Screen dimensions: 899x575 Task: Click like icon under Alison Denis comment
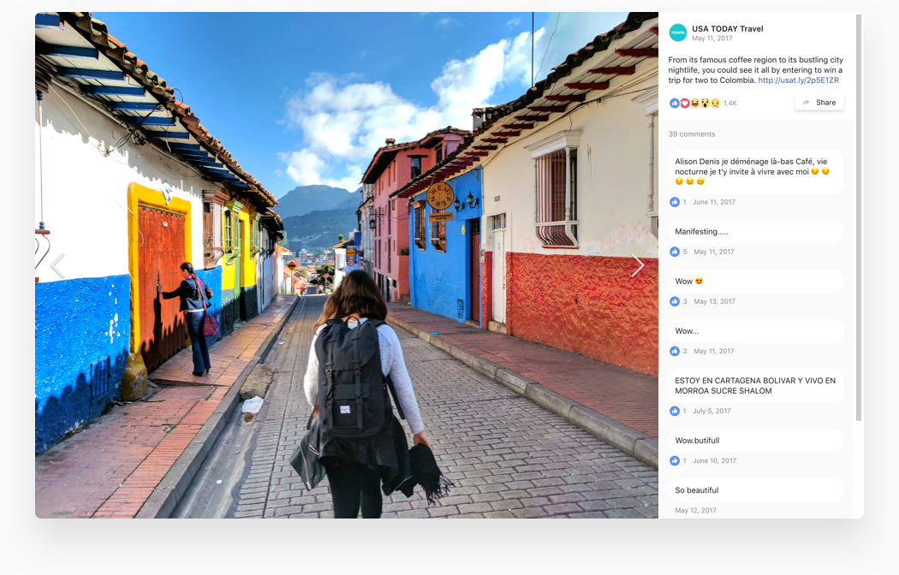(x=675, y=202)
